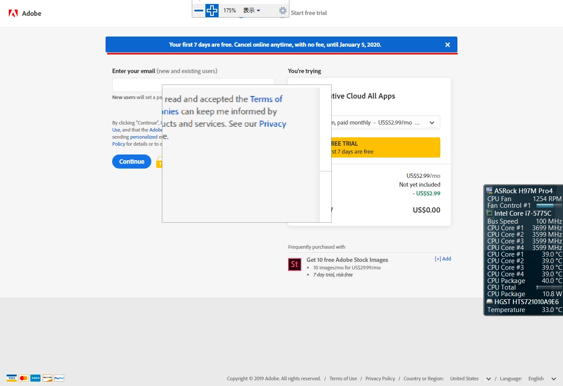The height and width of the screenshot is (386, 563).
Task: Click the Discover card icon in the footer
Action: pos(47,378)
